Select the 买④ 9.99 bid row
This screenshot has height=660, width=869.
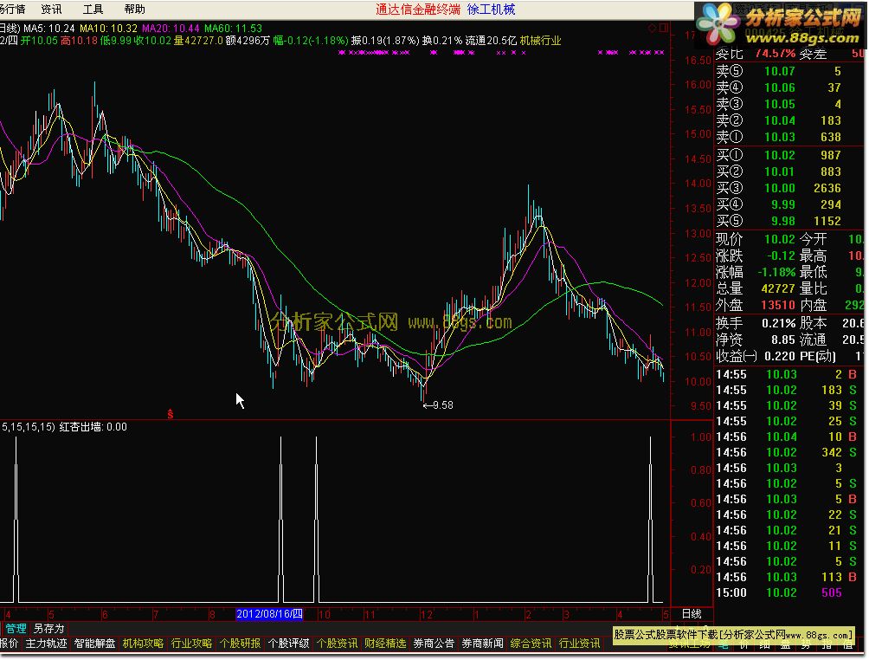tap(789, 204)
